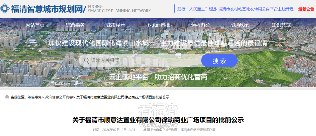Click the search magnifier icon
This screenshot has height=136, width=316.
tap(86, 60)
